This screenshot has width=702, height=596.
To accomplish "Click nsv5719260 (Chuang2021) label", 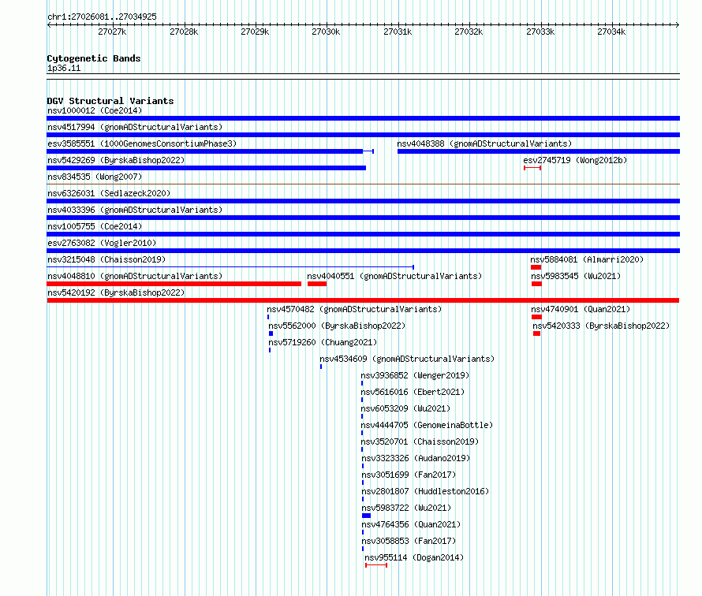I will pos(323,342).
